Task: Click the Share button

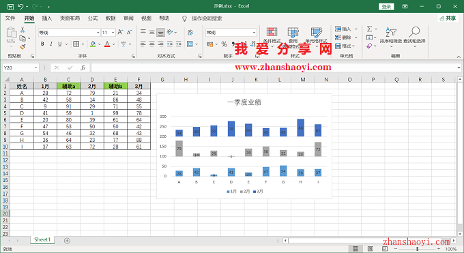Action: pos(448,18)
